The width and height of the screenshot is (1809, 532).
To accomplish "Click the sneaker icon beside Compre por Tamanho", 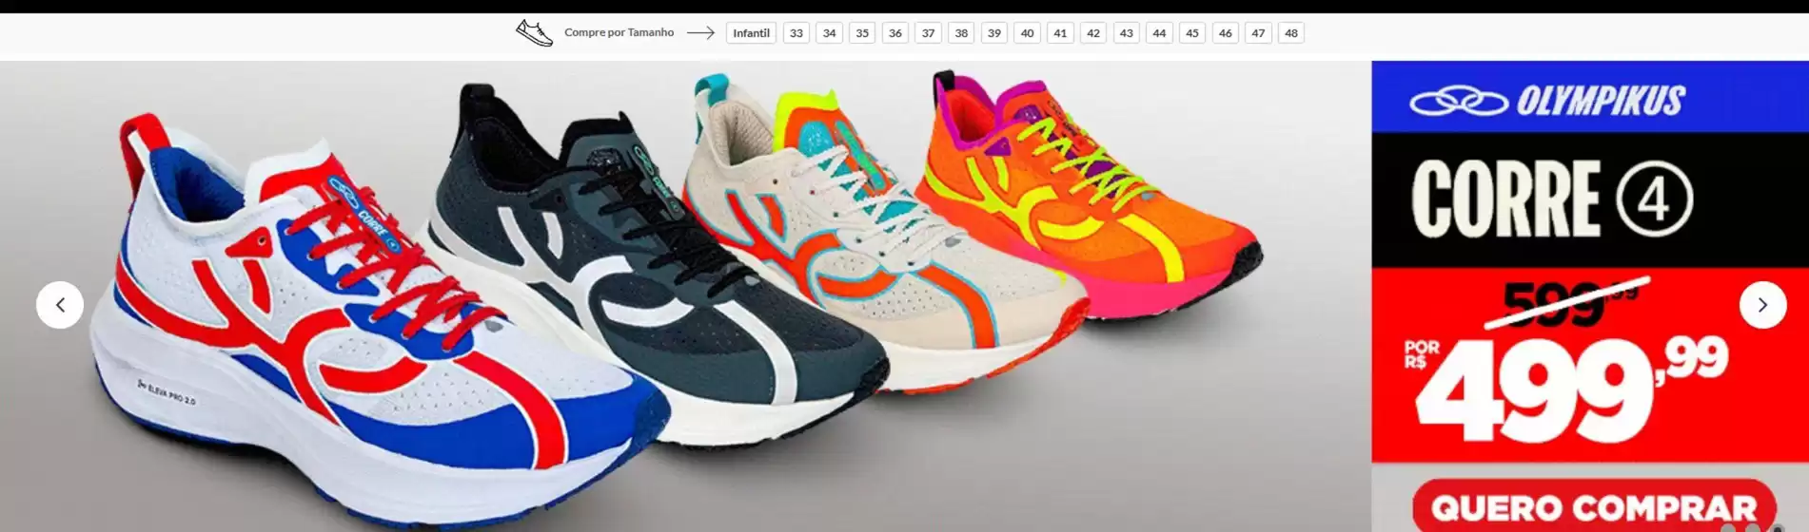I will [x=534, y=33].
